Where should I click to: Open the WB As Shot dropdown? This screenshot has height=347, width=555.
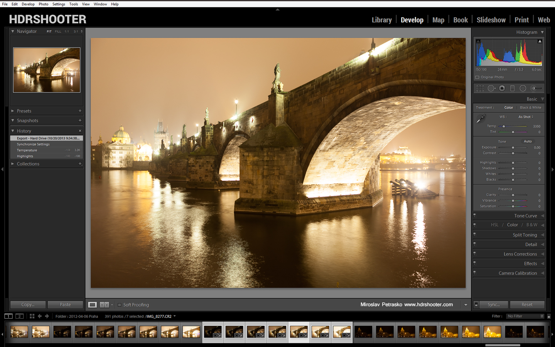(x=526, y=117)
